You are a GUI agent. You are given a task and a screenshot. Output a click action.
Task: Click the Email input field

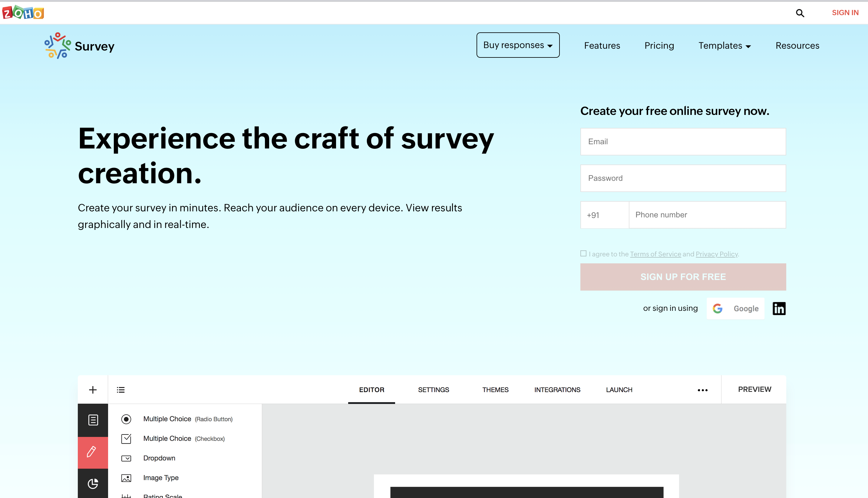click(683, 141)
